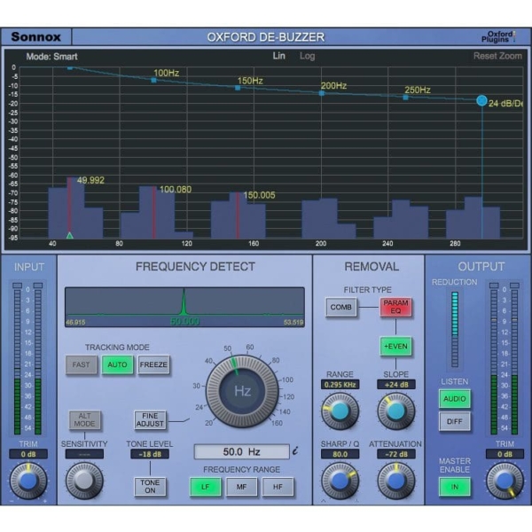The width and height of the screenshot is (532, 532).
Task: Click the REDUCTION meter
Action: click(455, 329)
